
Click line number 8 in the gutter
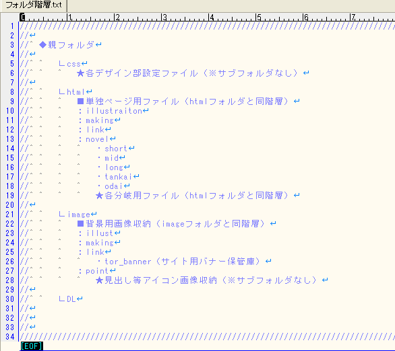pyautogui.click(x=12, y=92)
